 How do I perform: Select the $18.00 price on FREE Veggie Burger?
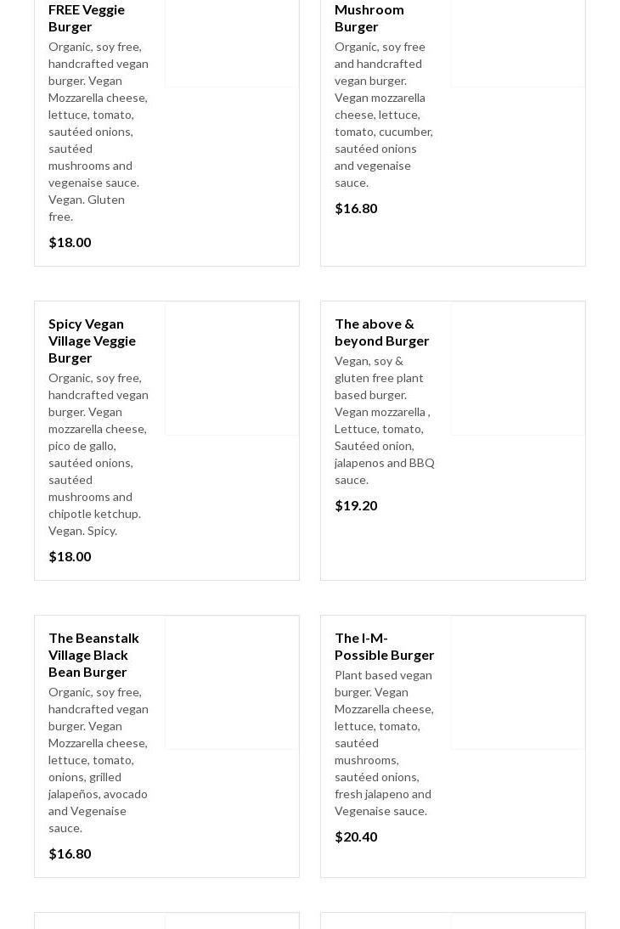click(70, 242)
